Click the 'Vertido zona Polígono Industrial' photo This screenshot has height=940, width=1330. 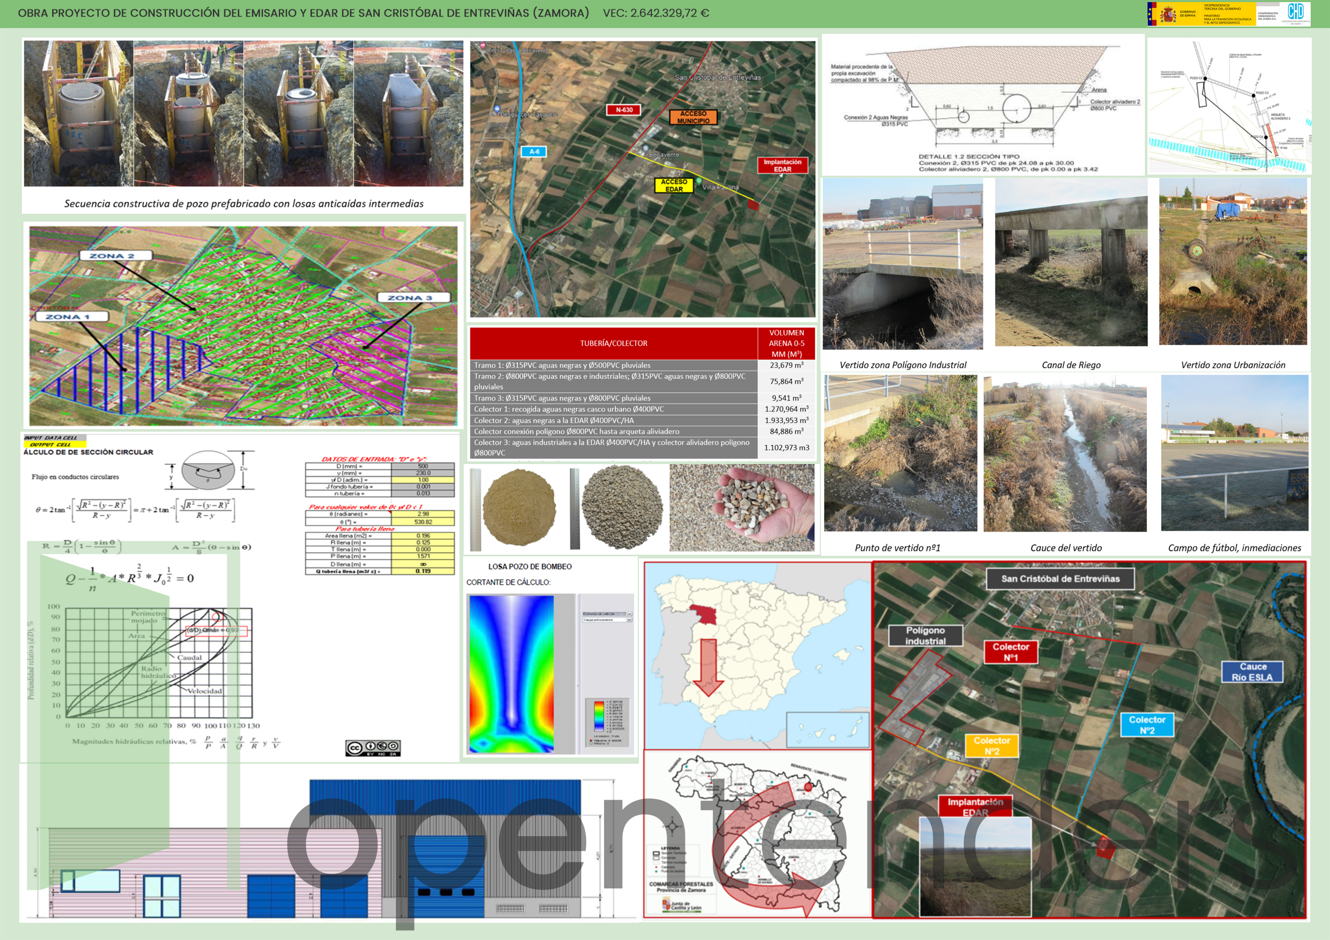902,263
